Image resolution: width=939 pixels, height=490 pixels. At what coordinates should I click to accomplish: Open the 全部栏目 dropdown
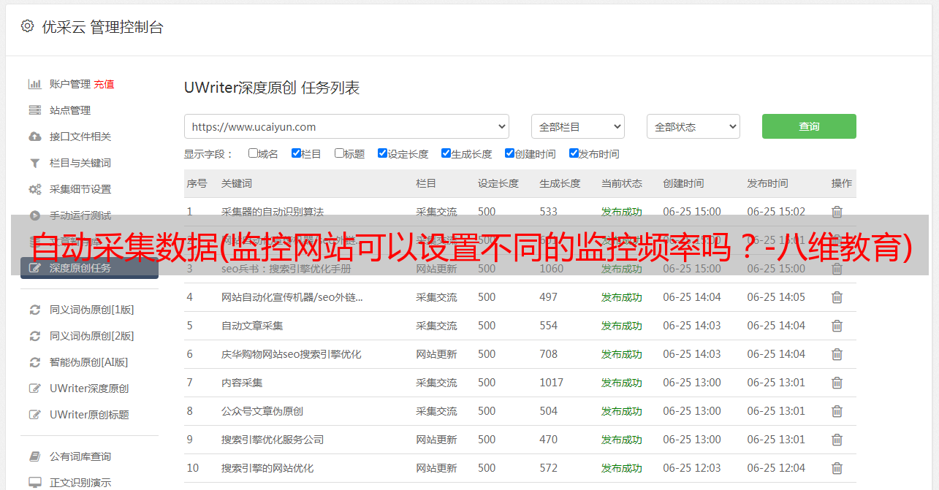point(578,126)
